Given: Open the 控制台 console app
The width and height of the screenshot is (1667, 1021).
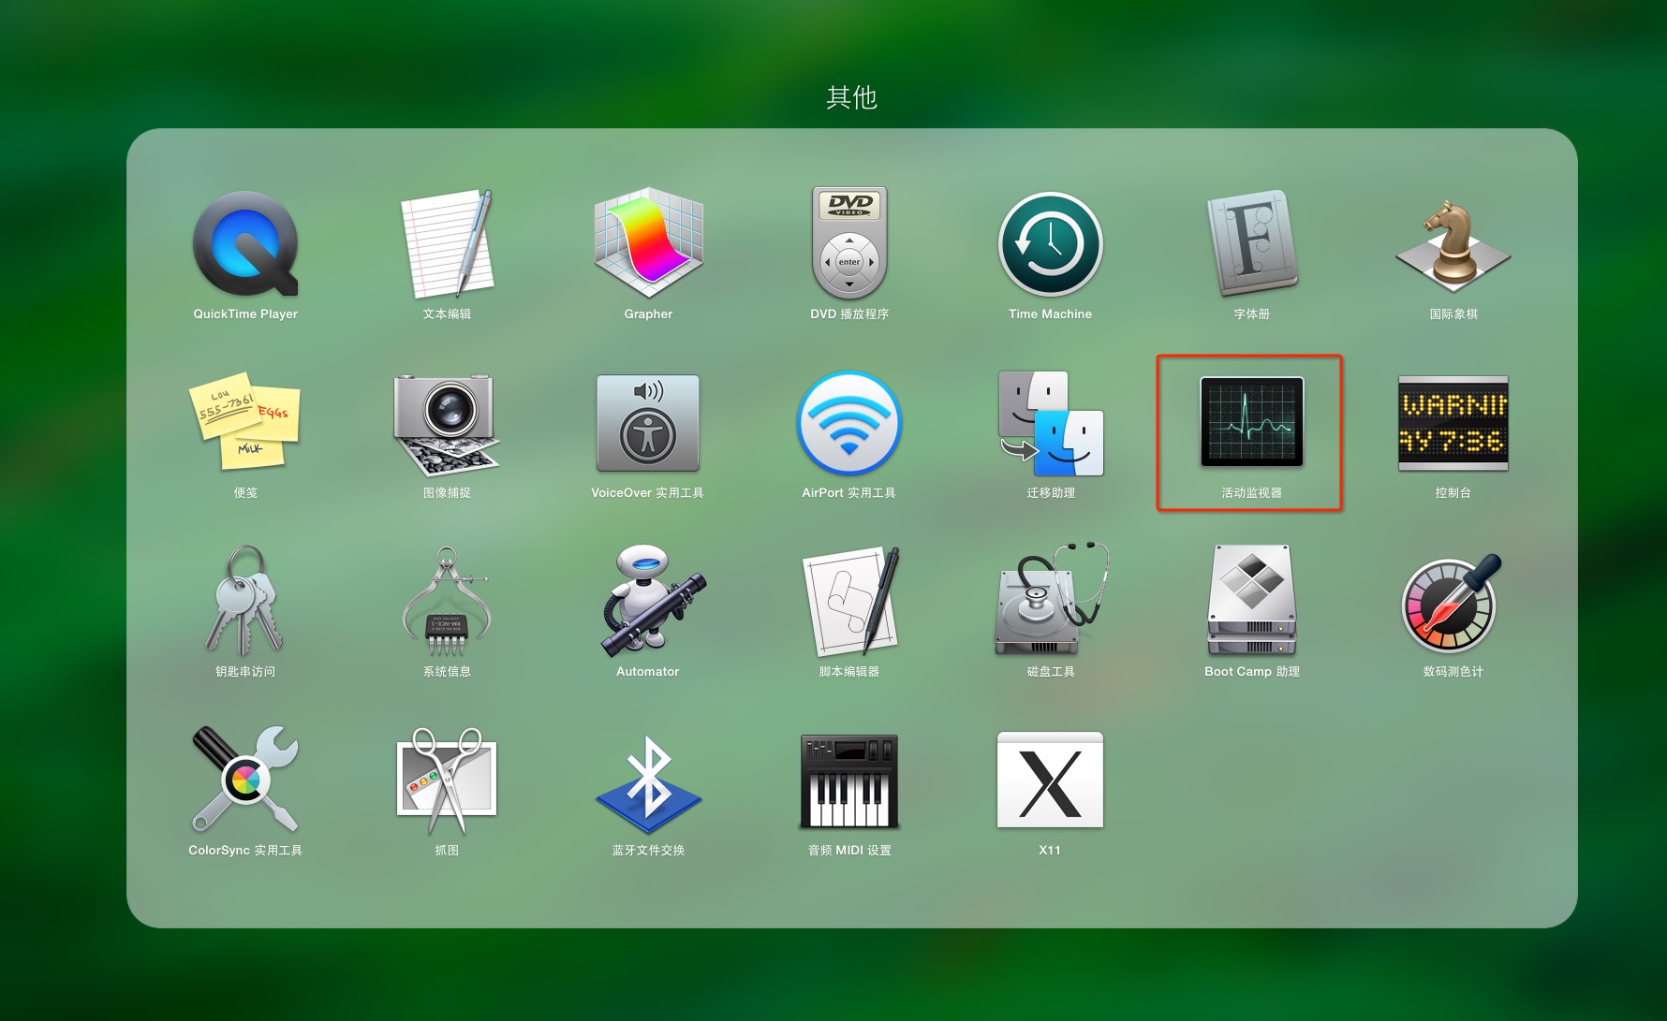Looking at the screenshot, I should coord(1453,423).
